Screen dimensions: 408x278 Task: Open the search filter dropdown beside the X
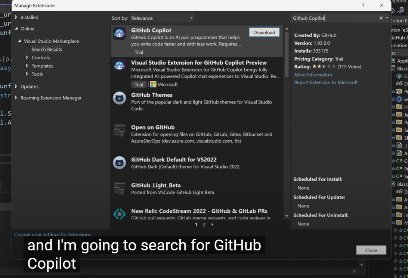[x=386, y=18]
